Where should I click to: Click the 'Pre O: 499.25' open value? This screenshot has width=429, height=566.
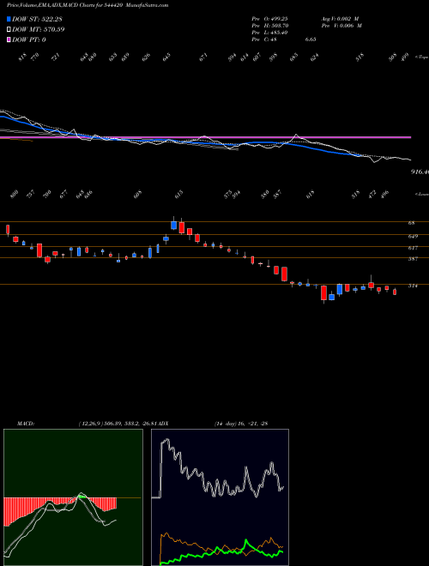click(270, 19)
